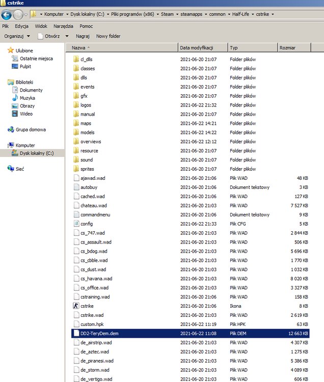Click the Dokumenty library icon
Image resolution: width=324 pixels, height=382 pixels.
click(15, 90)
